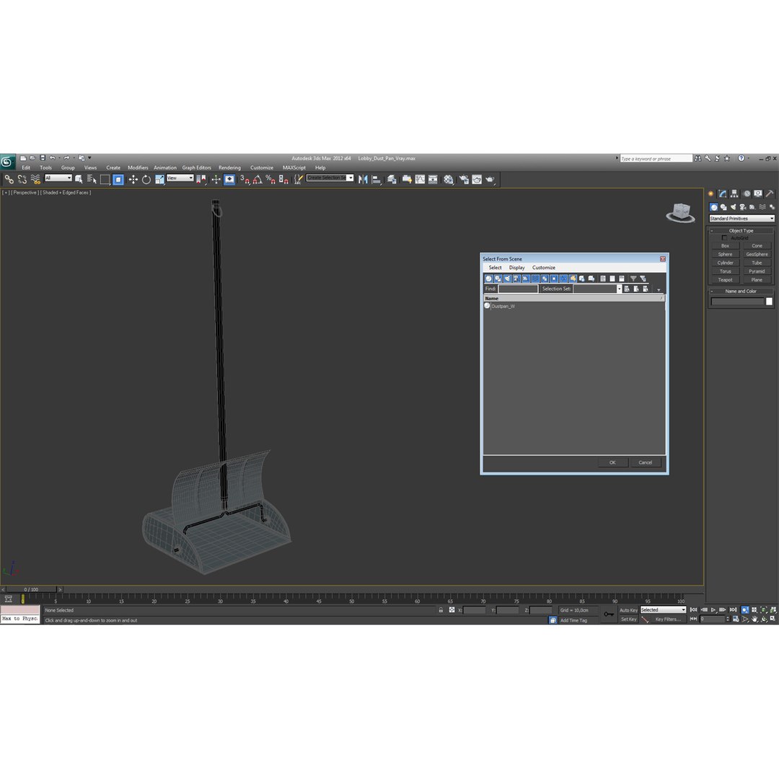
Task: Click Play Animation button
Action: click(713, 610)
